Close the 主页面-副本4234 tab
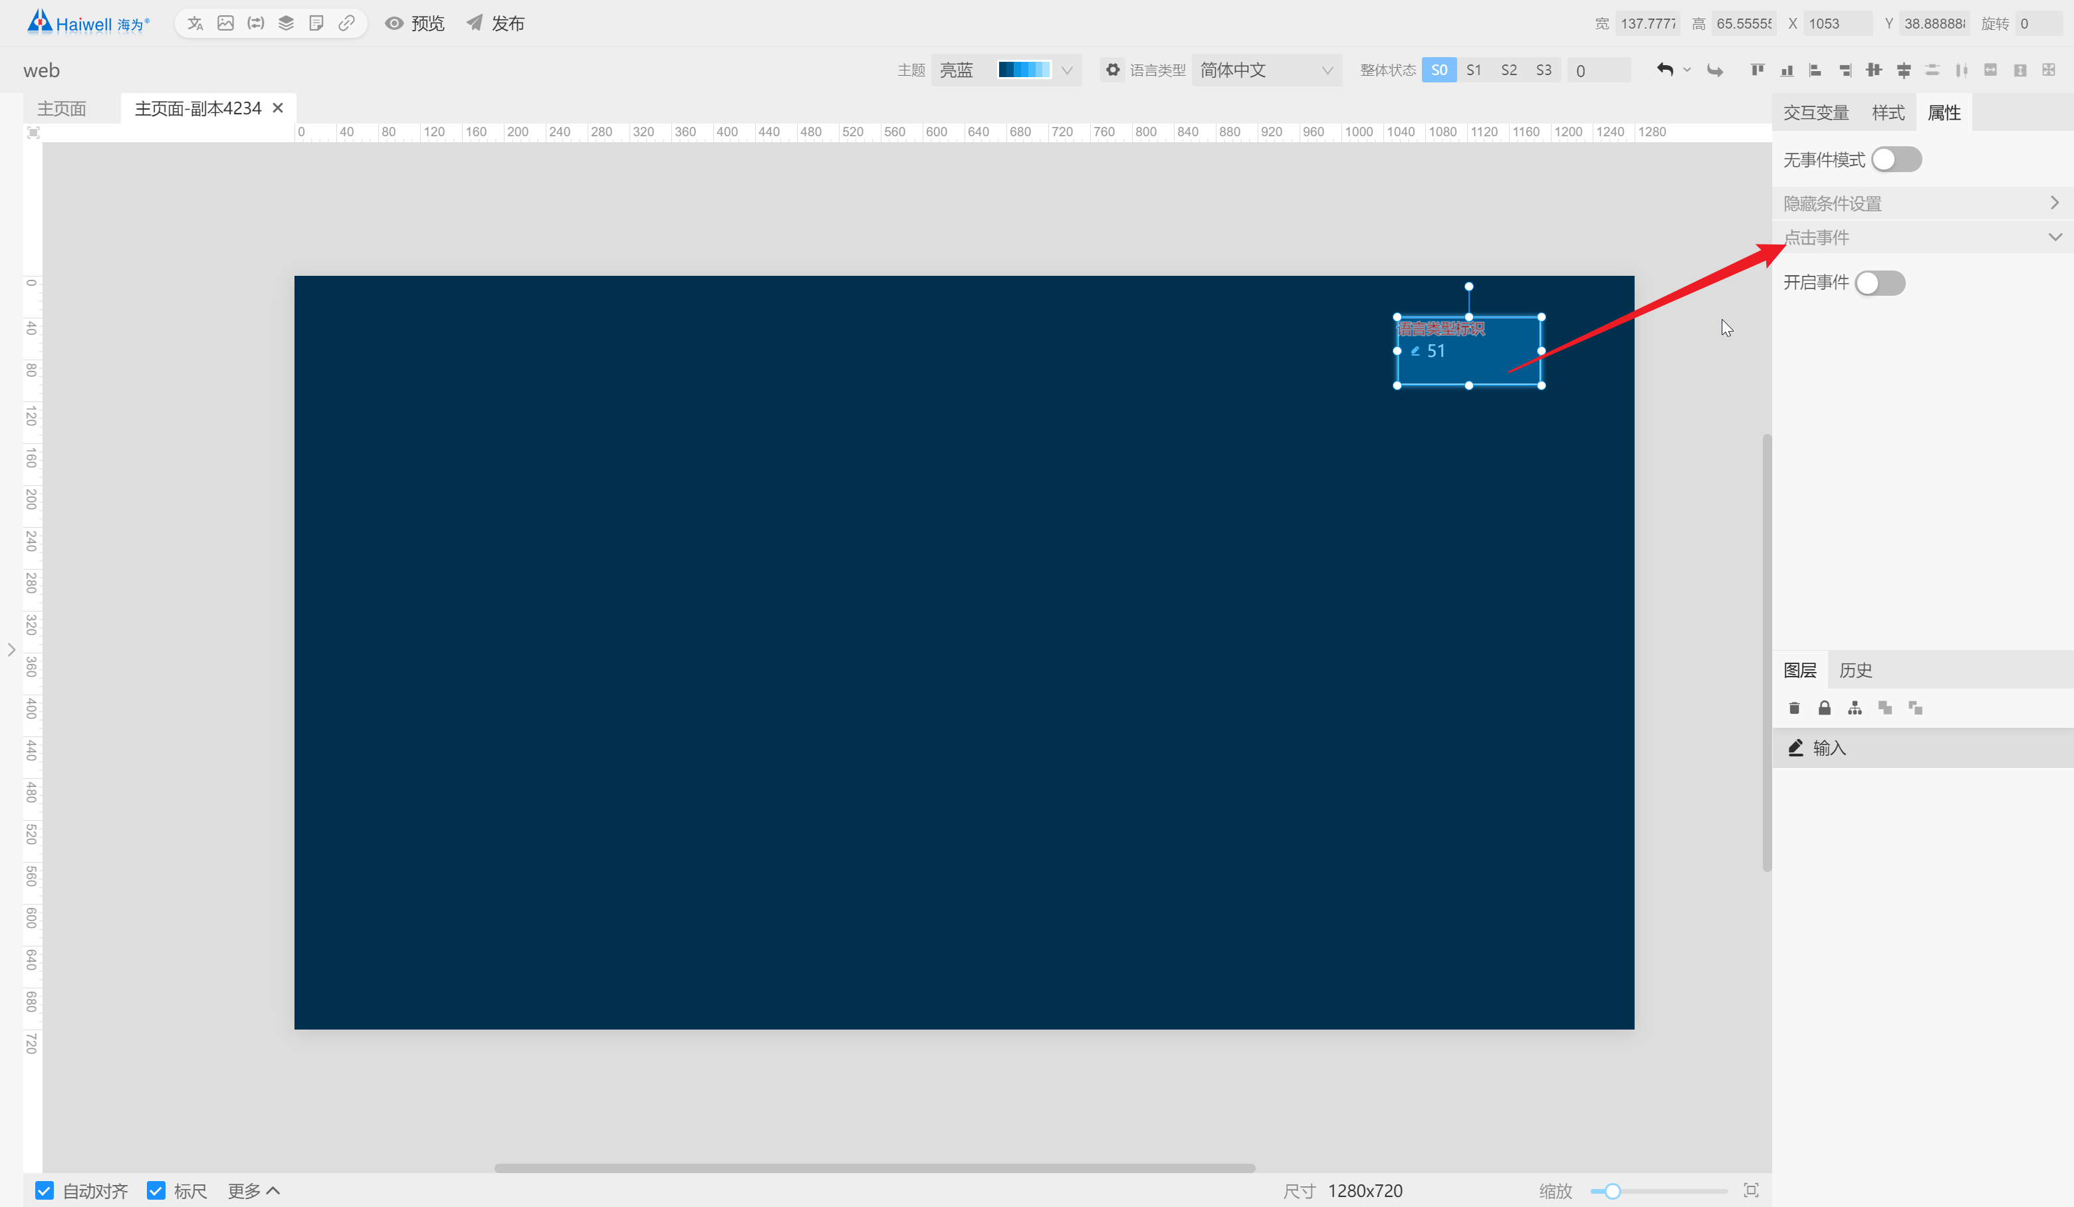This screenshot has width=2074, height=1207. [x=278, y=108]
